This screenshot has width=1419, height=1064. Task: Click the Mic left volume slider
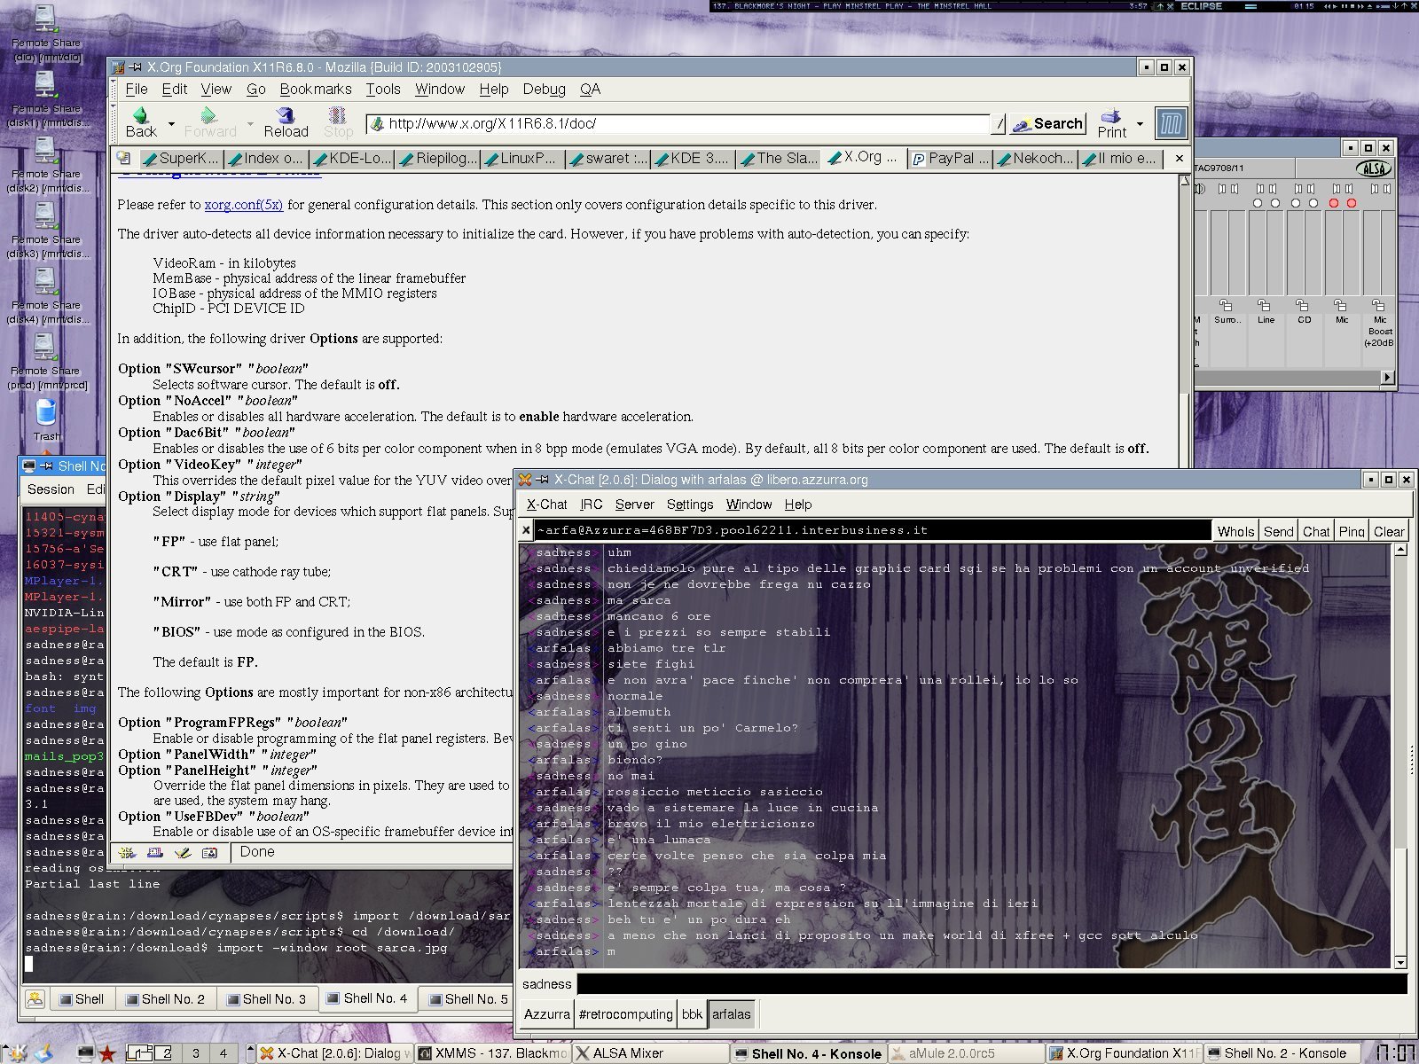[x=1333, y=253]
